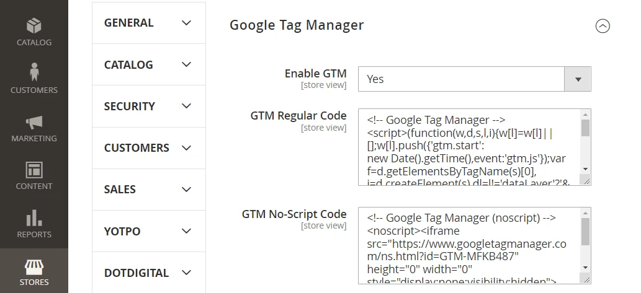This screenshot has height=293, width=641.
Task: Open the Reports bar chart icon
Action: point(34,217)
